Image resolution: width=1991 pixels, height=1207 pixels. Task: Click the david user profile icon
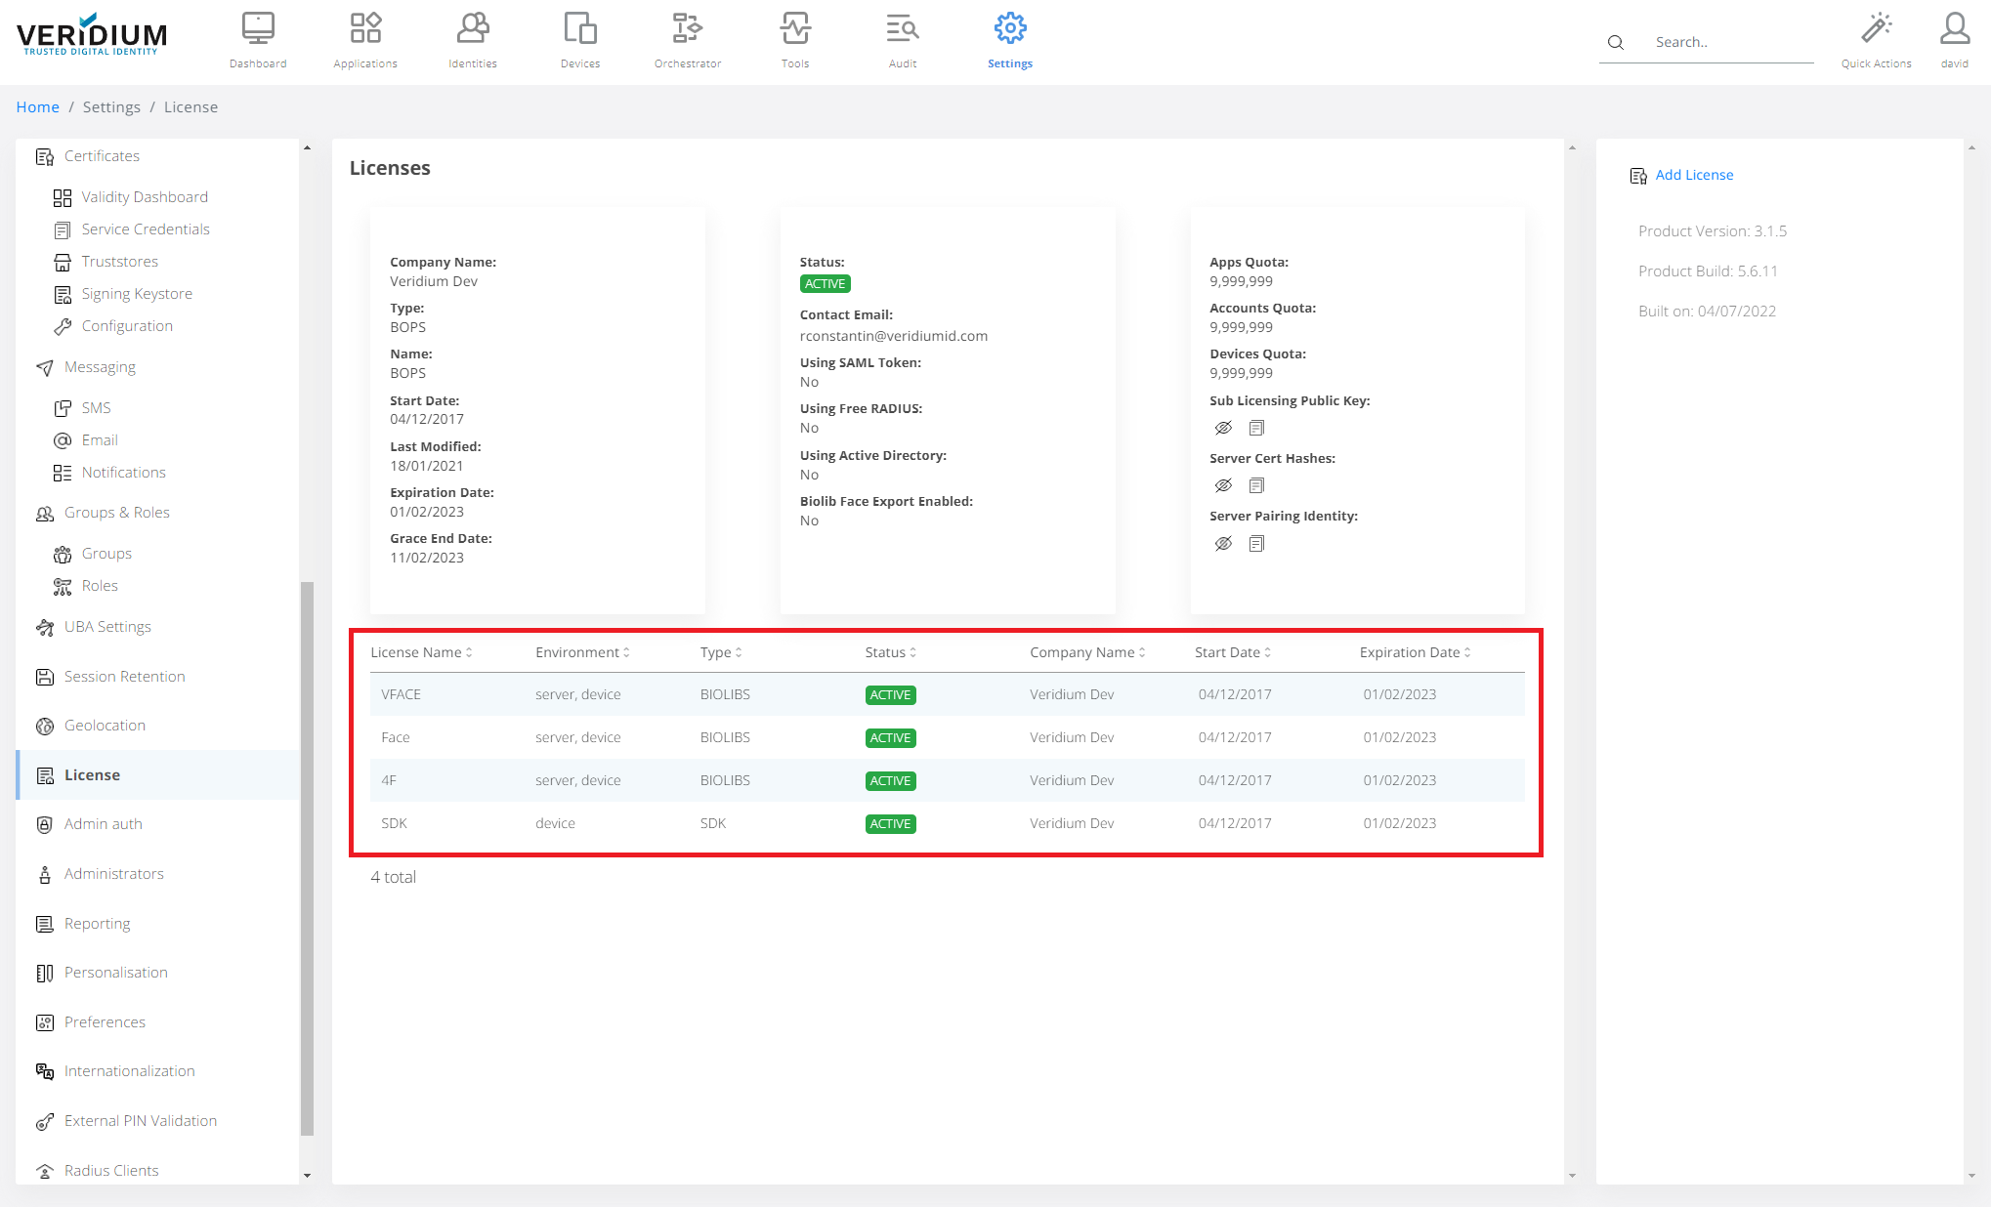(1954, 29)
